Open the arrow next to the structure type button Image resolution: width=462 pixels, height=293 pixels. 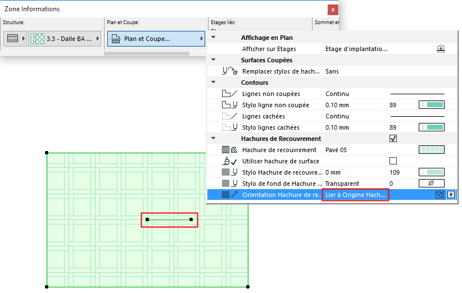click(x=24, y=39)
